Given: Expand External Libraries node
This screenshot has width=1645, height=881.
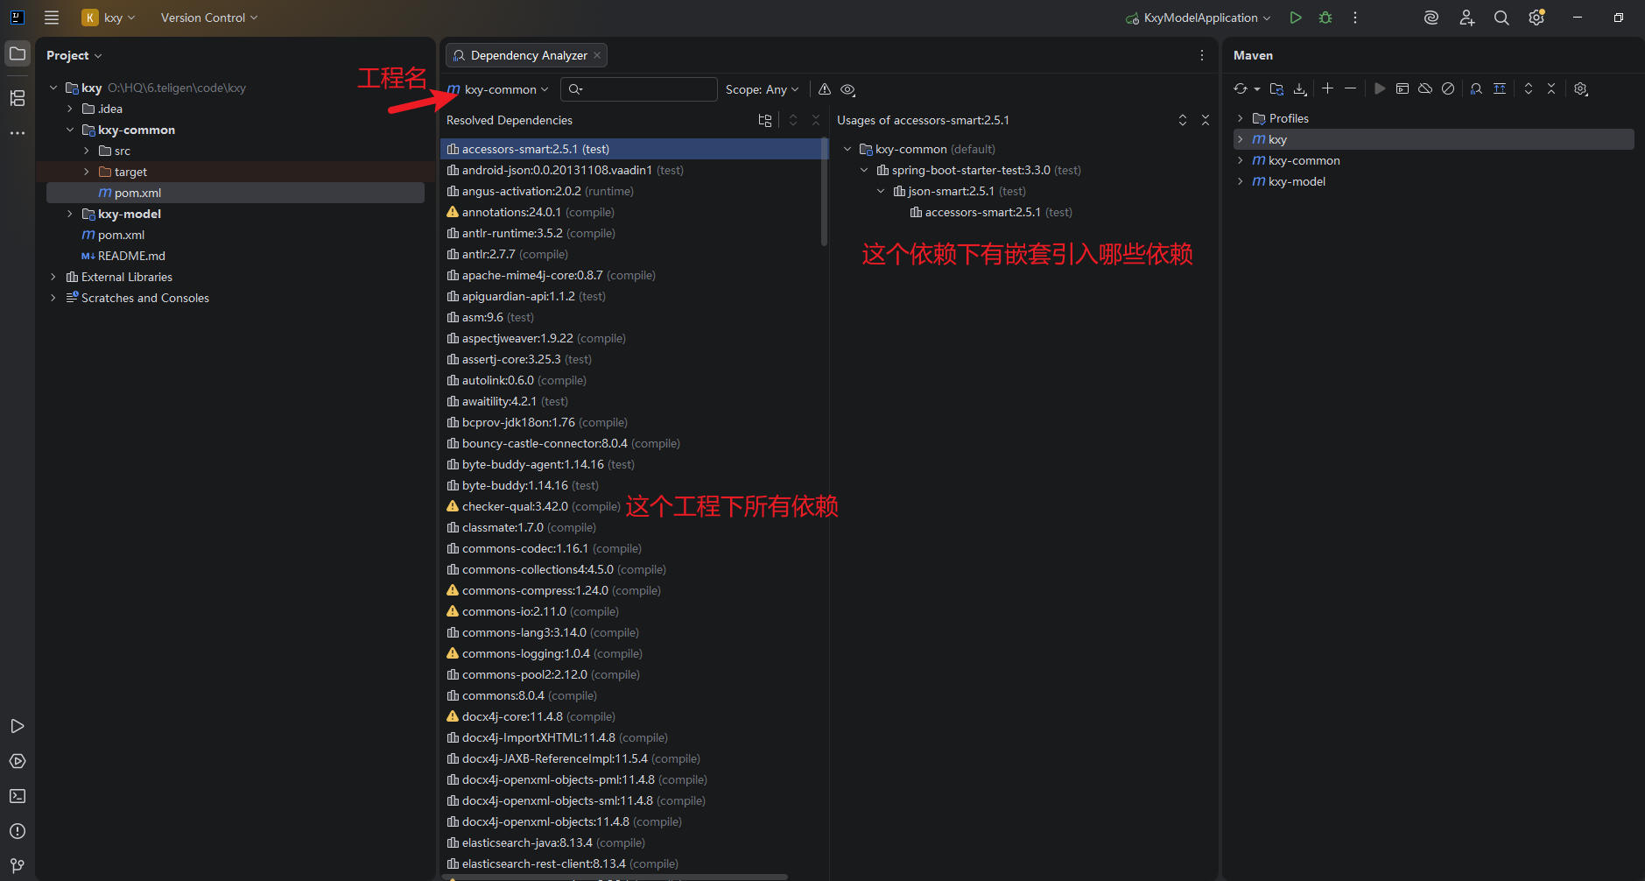Looking at the screenshot, I should point(53,277).
